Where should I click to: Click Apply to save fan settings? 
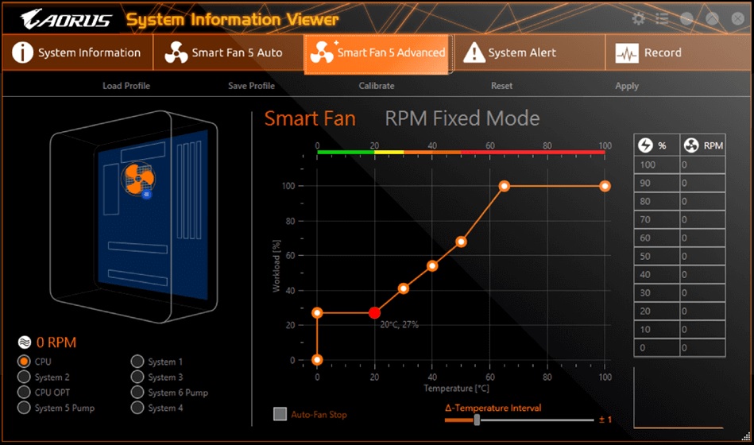(627, 86)
